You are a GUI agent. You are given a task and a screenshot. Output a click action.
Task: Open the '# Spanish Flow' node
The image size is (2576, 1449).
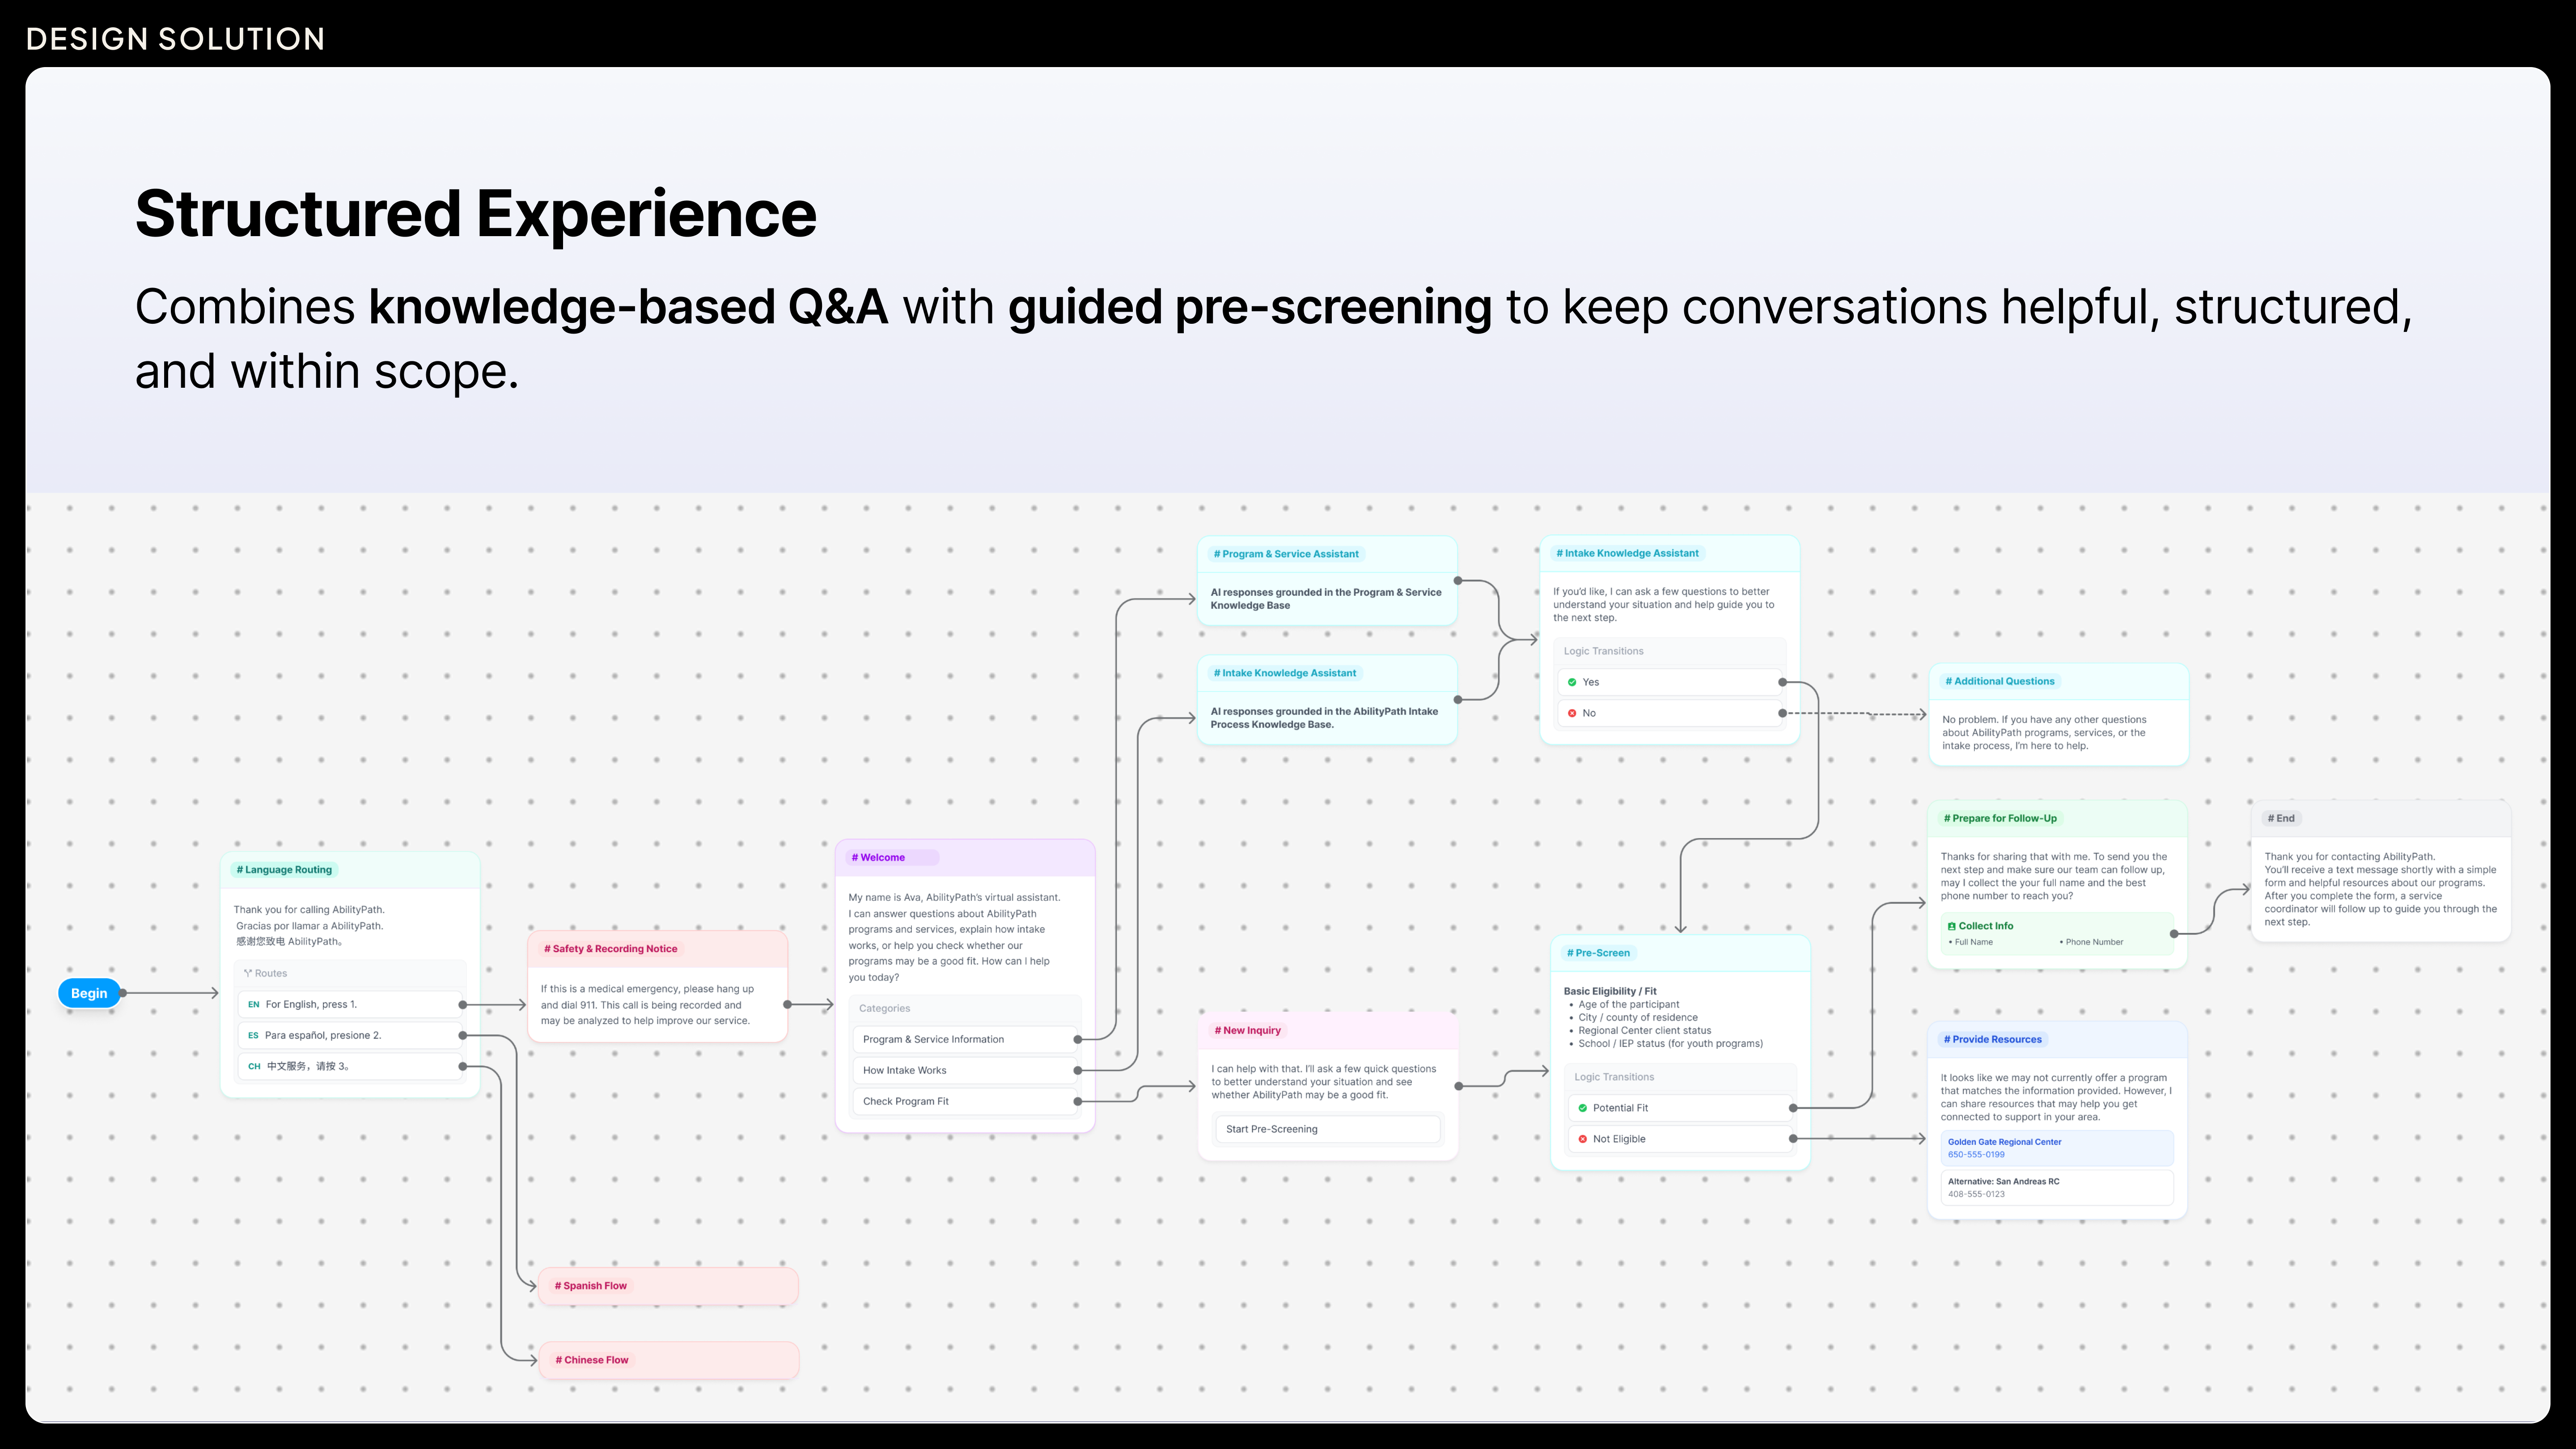pos(668,1286)
